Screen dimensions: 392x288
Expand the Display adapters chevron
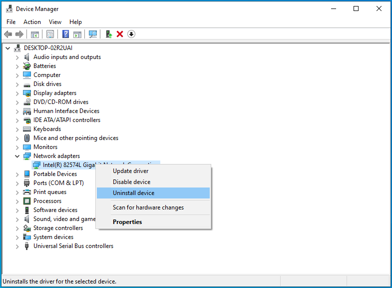click(x=17, y=93)
